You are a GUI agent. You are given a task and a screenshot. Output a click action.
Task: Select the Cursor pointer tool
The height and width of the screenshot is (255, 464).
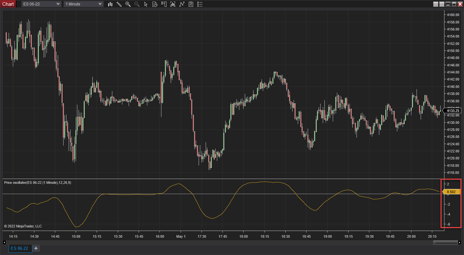click(146, 4)
